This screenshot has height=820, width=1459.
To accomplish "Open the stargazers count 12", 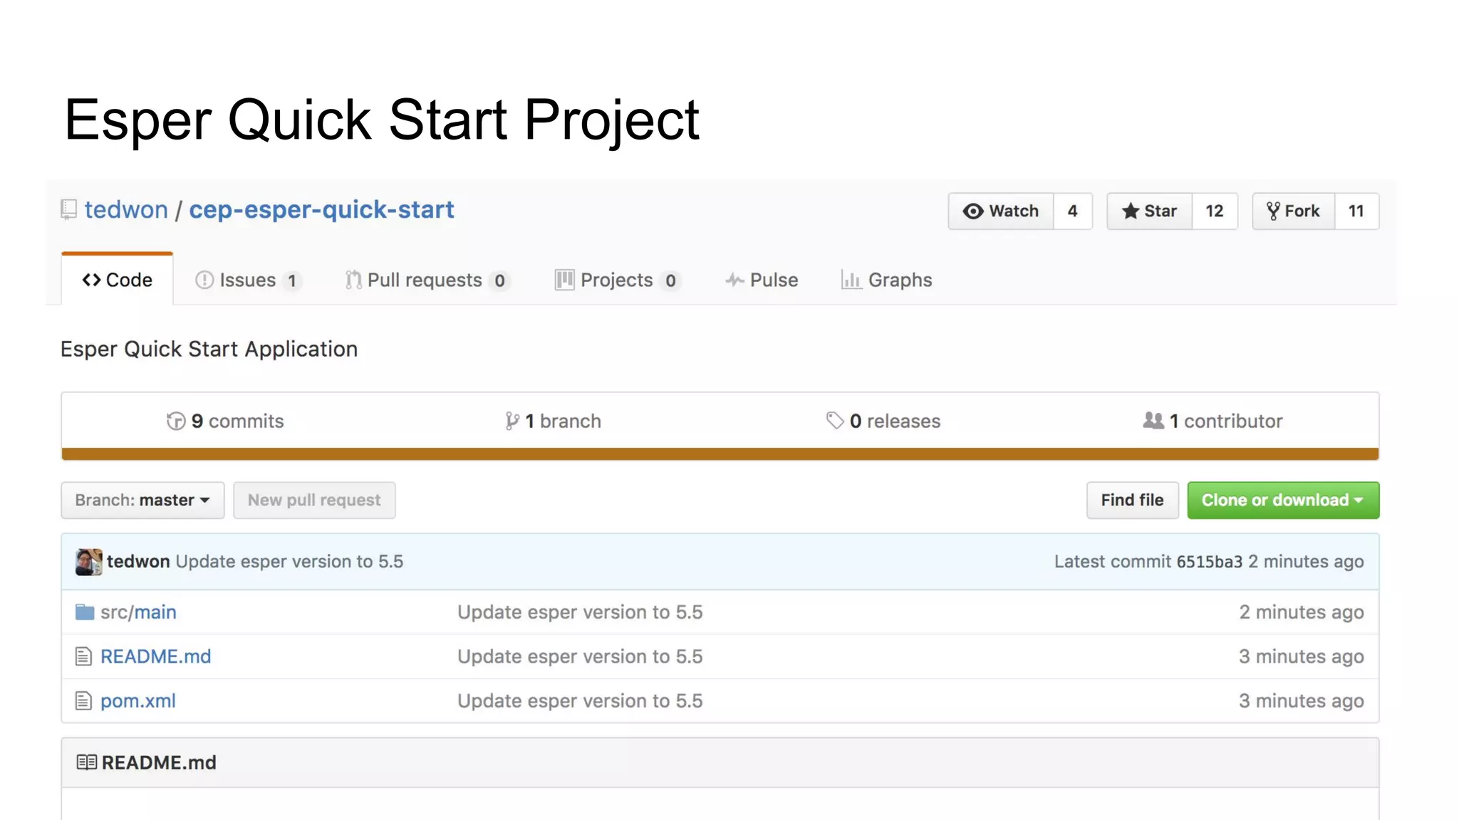I will (x=1214, y=211).
